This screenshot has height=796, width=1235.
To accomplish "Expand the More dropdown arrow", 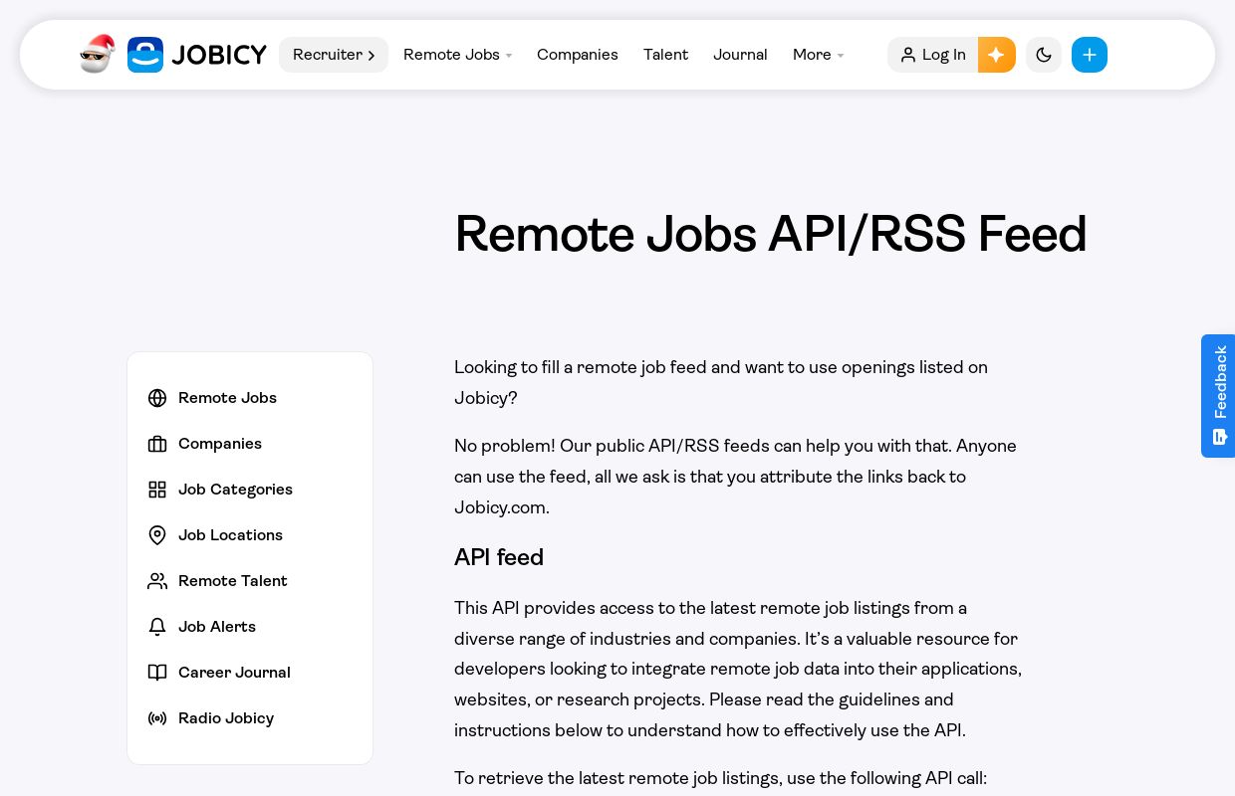I will [x=841, y=56].
